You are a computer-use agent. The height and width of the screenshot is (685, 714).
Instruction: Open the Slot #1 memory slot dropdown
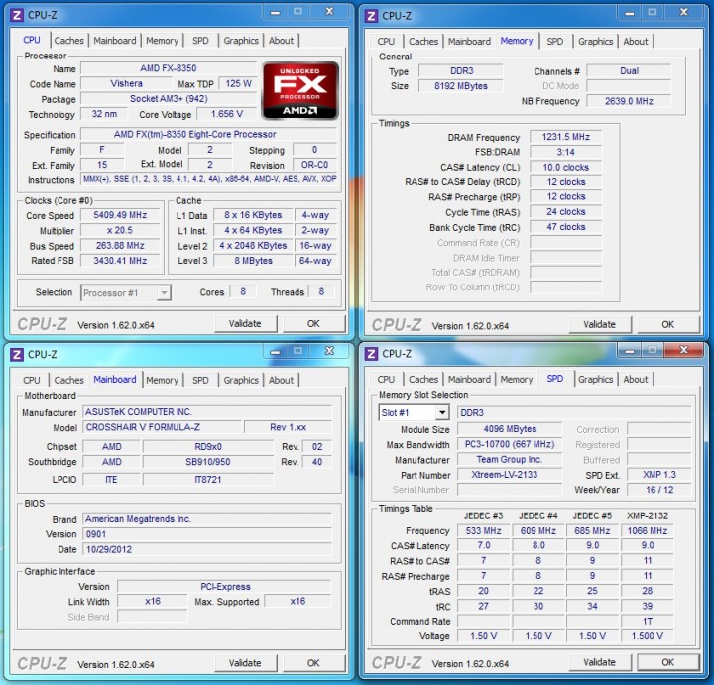click(x=441, y=412)
